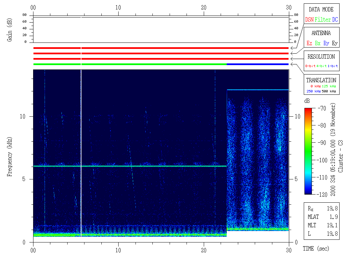Click the green segment of the translation status bar
The width and height of the screenshot is (346, 259).
coord(135,64)
